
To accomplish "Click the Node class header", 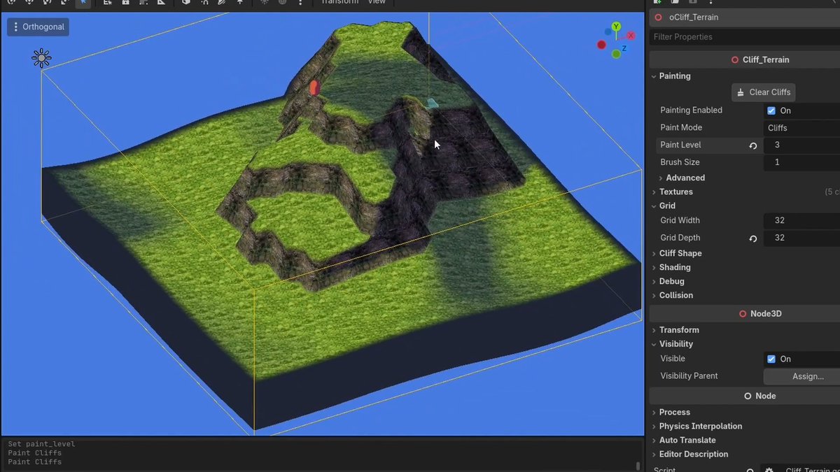I will 745,396.
